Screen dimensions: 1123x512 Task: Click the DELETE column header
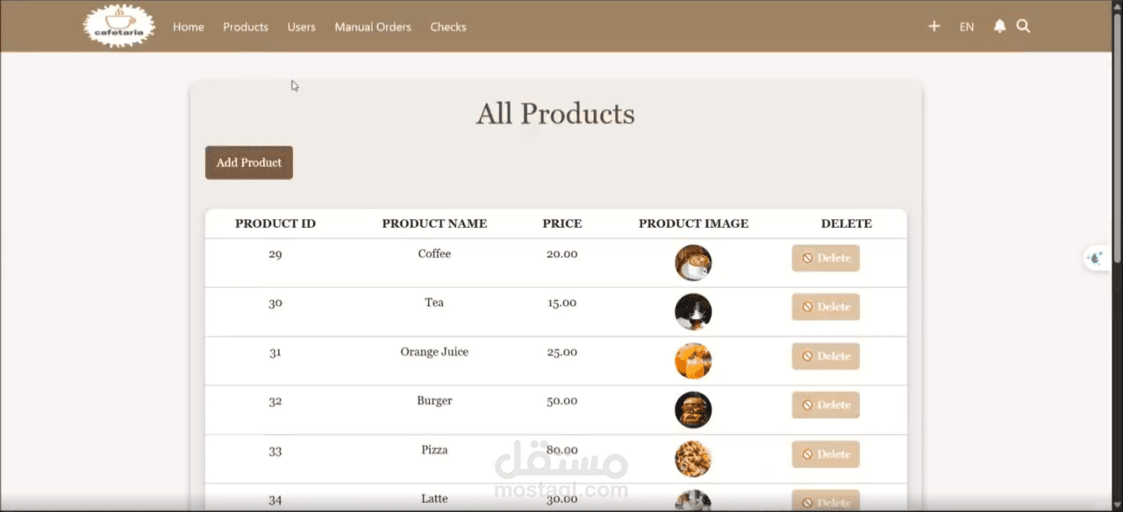click(846, 224)
